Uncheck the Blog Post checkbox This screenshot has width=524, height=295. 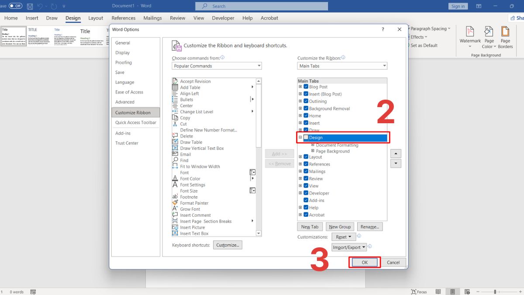(x=306, y=87)
